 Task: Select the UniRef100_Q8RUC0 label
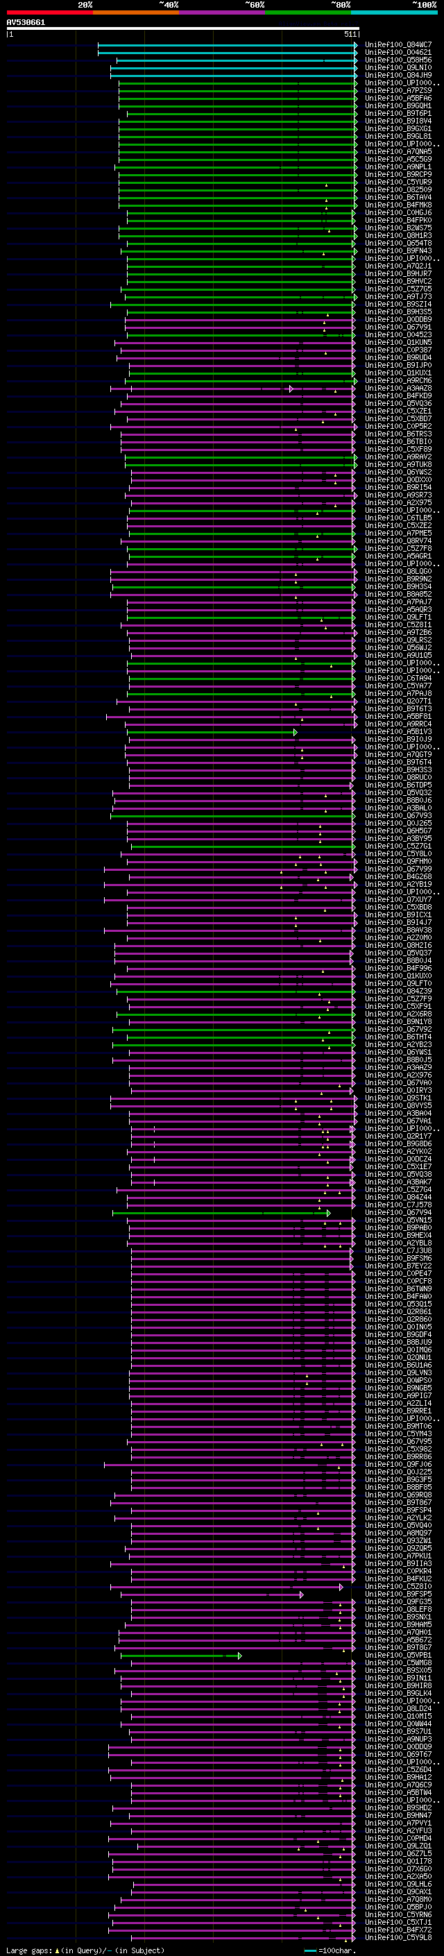tap(398, 778)
